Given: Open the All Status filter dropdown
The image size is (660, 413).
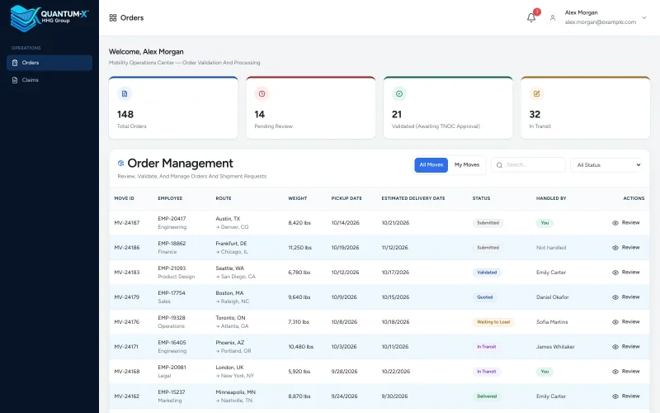Looking at the screenshot, I should pyautogui.click(x=606, y=165).
